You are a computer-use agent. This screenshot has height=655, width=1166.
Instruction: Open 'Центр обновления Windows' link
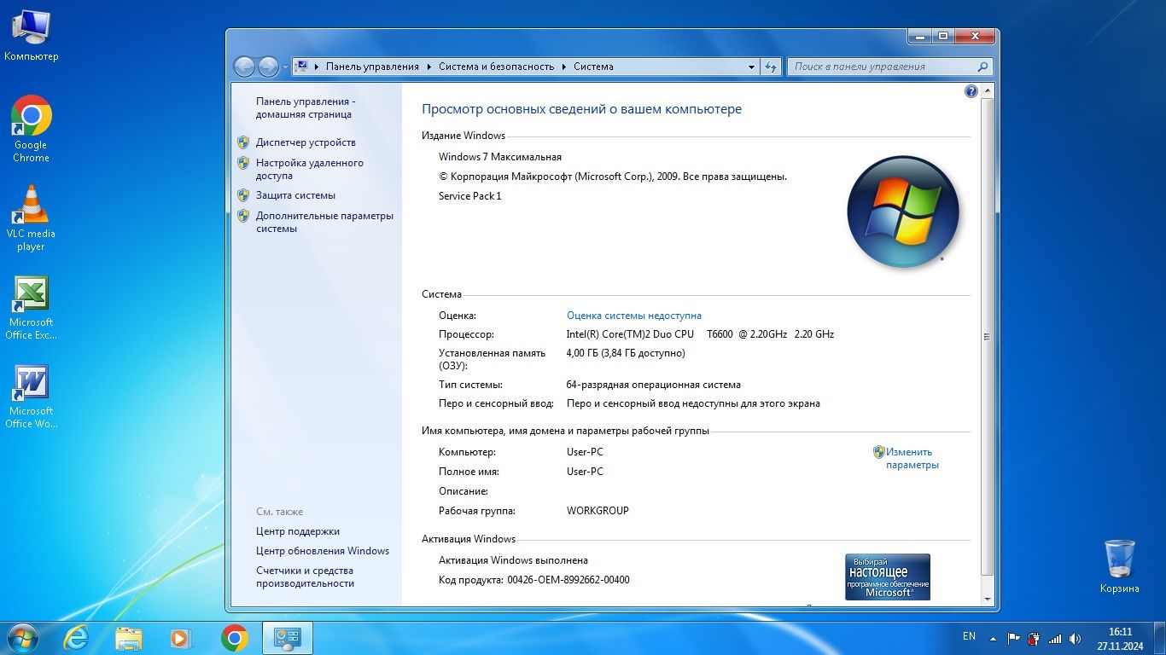pyautogui.click(x=323, y=551)
